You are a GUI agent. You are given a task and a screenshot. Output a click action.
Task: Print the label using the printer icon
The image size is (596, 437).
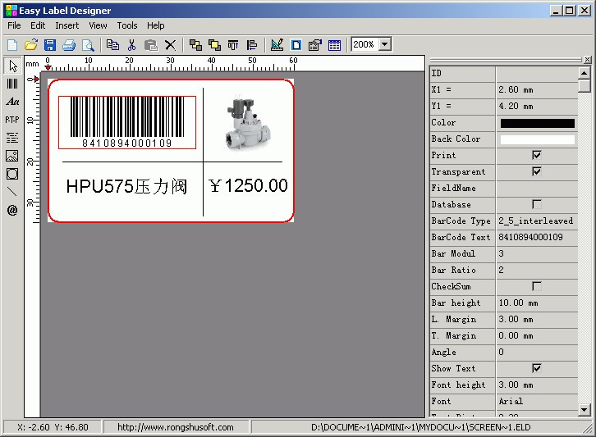pyautogui.click(x=69, y=45)
